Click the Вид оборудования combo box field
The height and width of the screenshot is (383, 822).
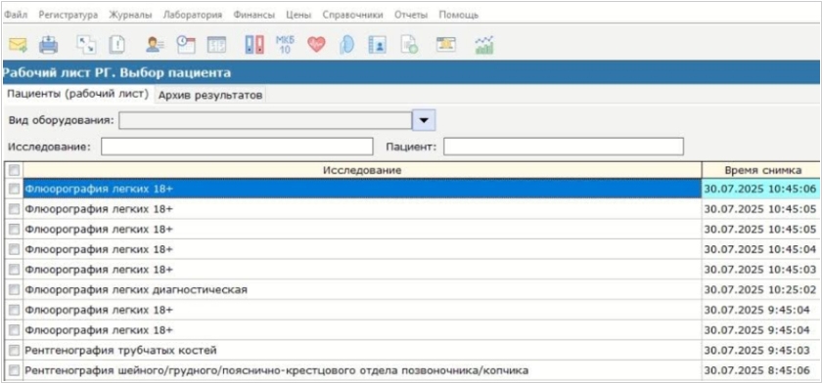265,120
